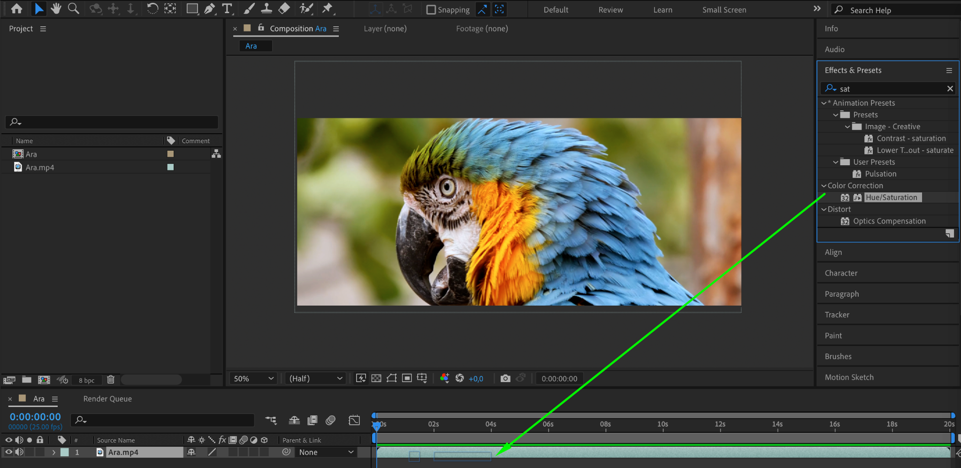The image size is (961, 468).
Task: Select the Pen tool
Action: tap(210, 8)
